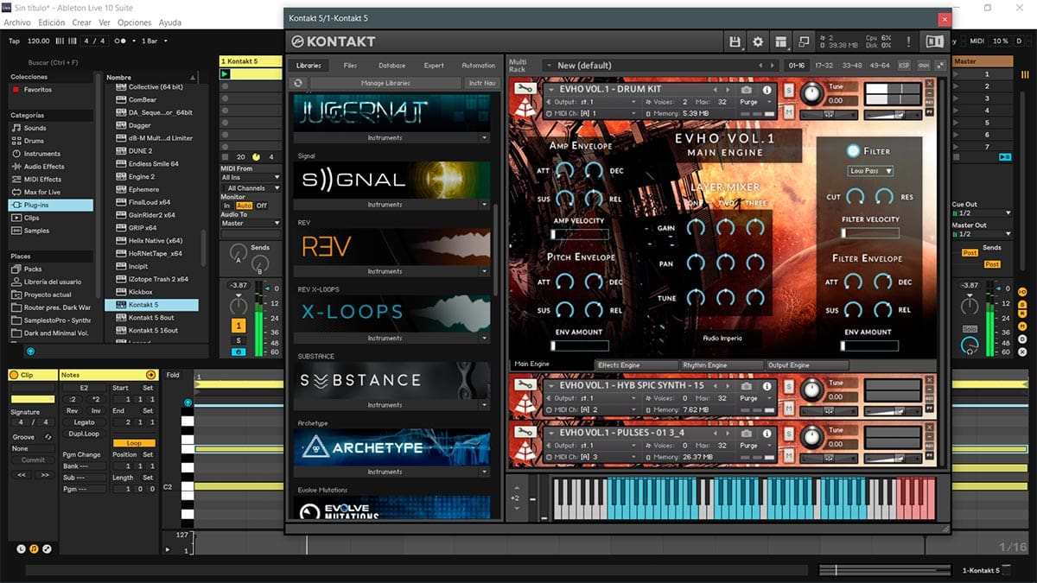Open the Packs place in browser
Image resolution: width=1037 pixels, height=583 pixels.
pos(33,269)
